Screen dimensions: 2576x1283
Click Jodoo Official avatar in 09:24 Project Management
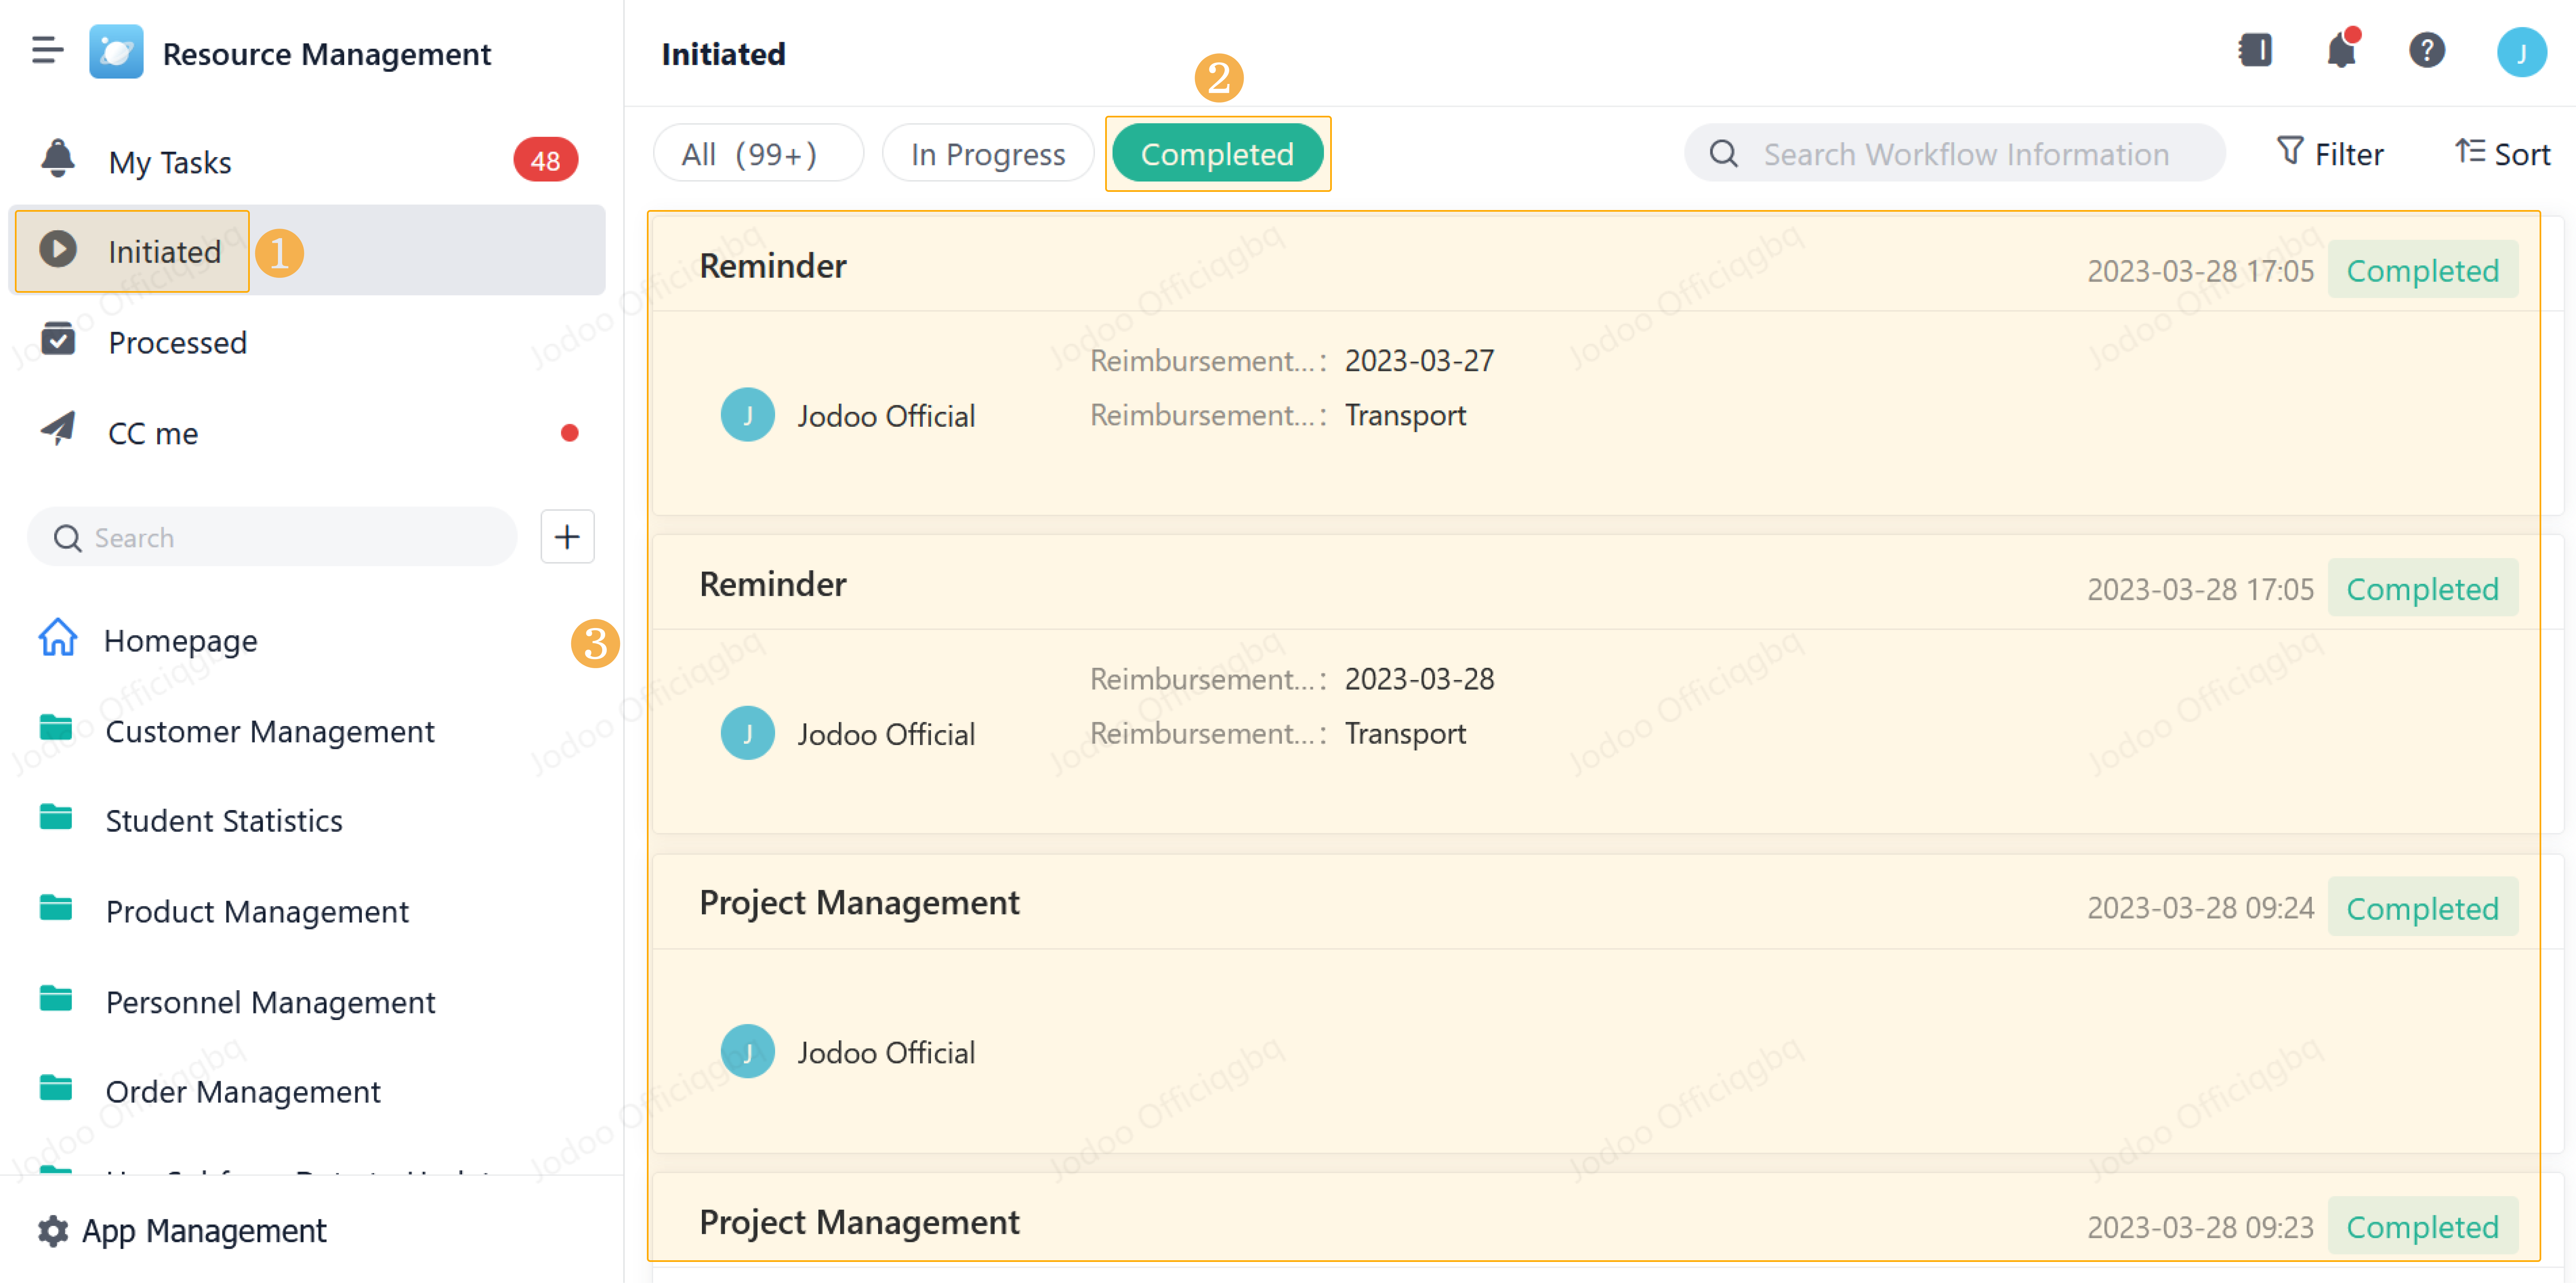point(747,1052)
